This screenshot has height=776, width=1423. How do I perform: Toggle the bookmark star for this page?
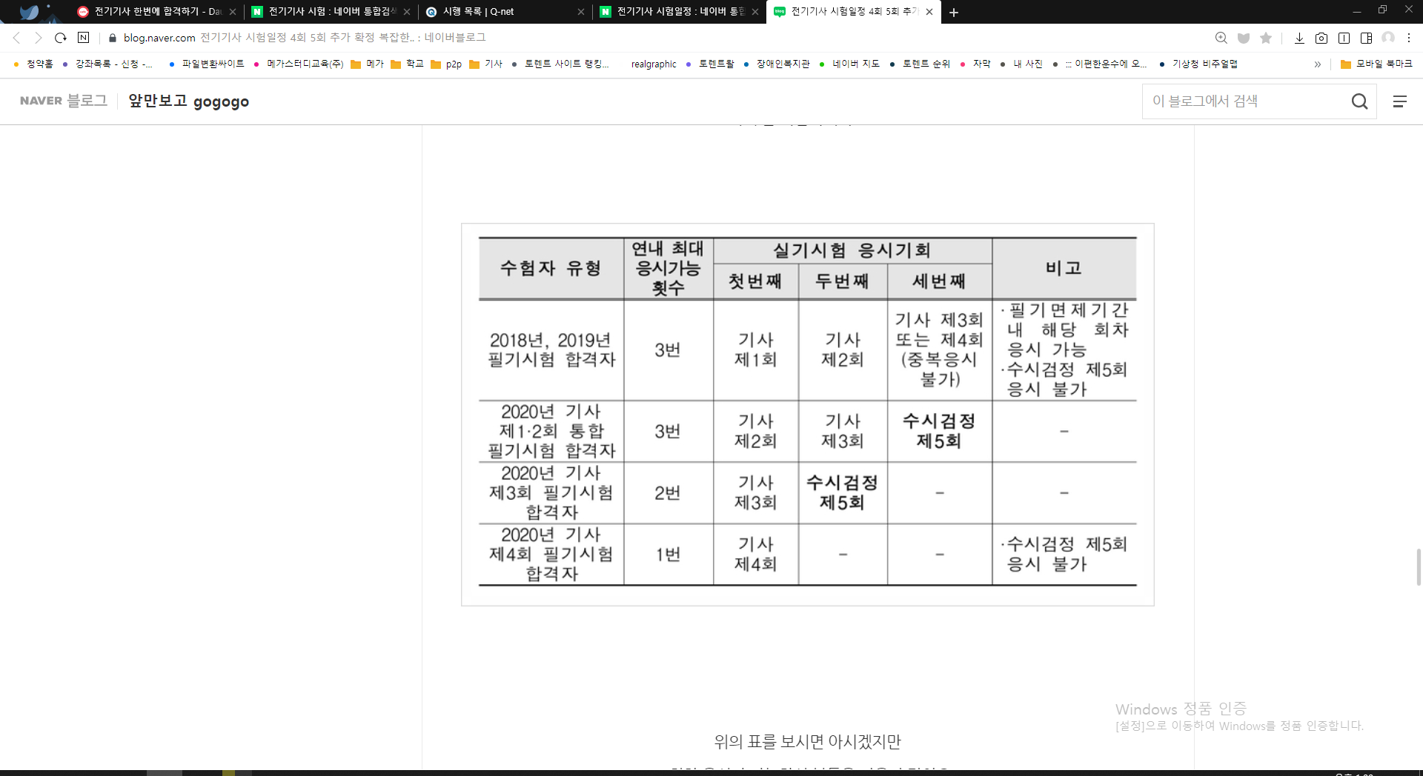pos(1266,37)
